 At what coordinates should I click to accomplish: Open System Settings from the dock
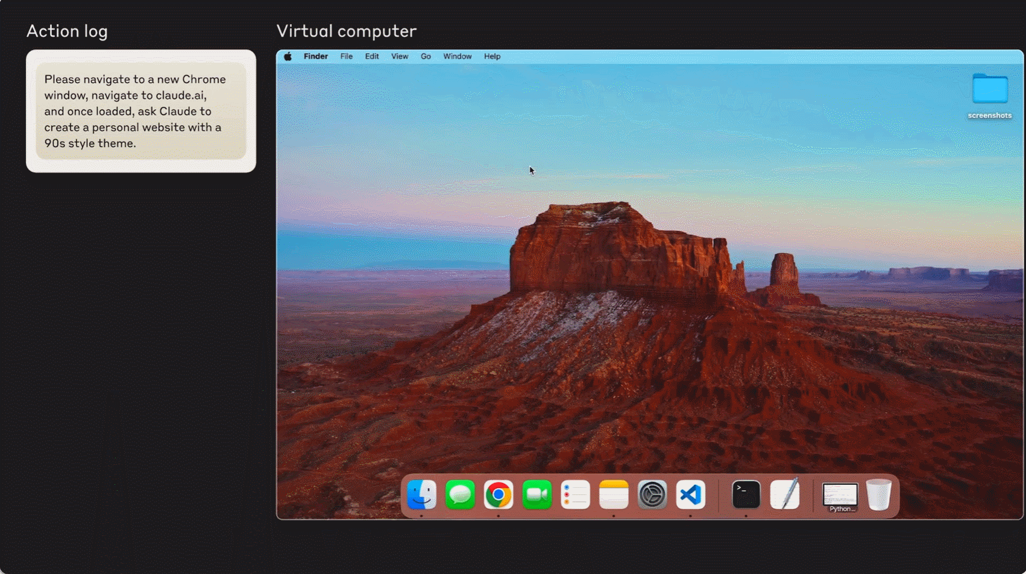652,495
